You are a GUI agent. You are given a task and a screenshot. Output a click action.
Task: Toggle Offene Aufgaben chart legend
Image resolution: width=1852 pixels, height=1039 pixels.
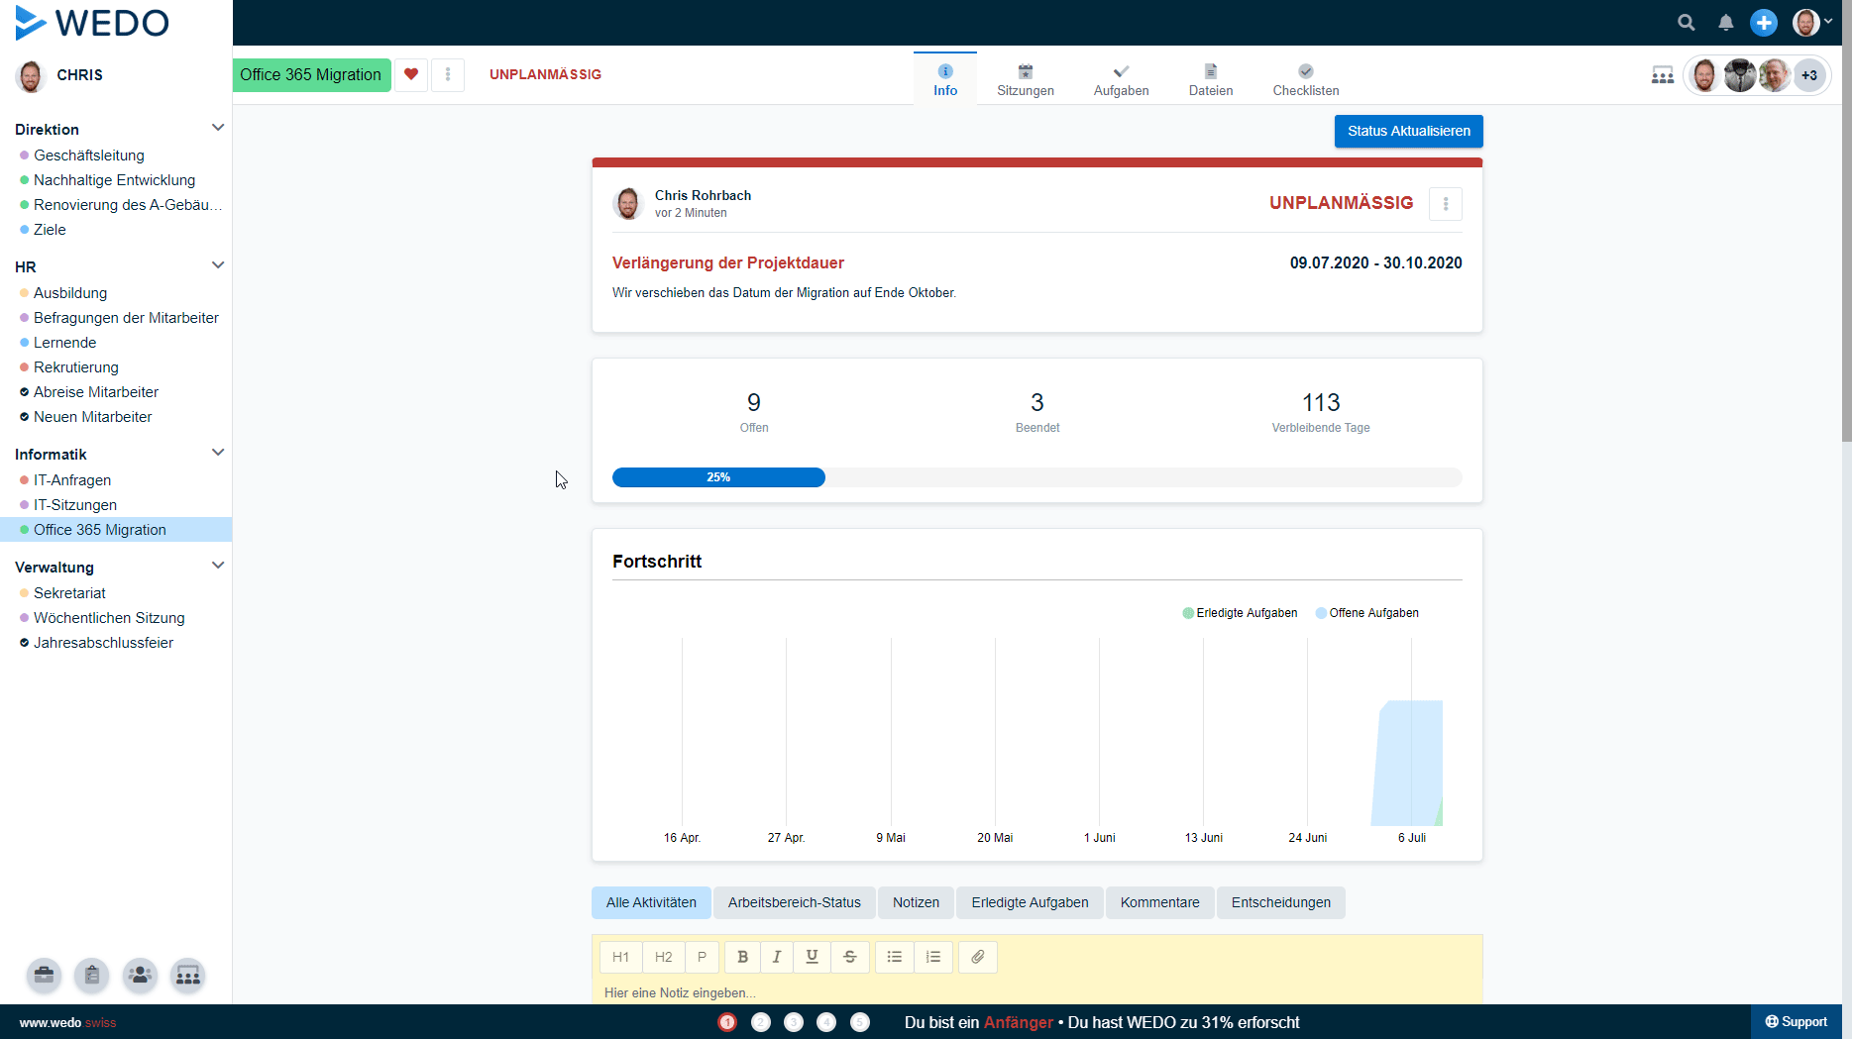[1366, 613]
